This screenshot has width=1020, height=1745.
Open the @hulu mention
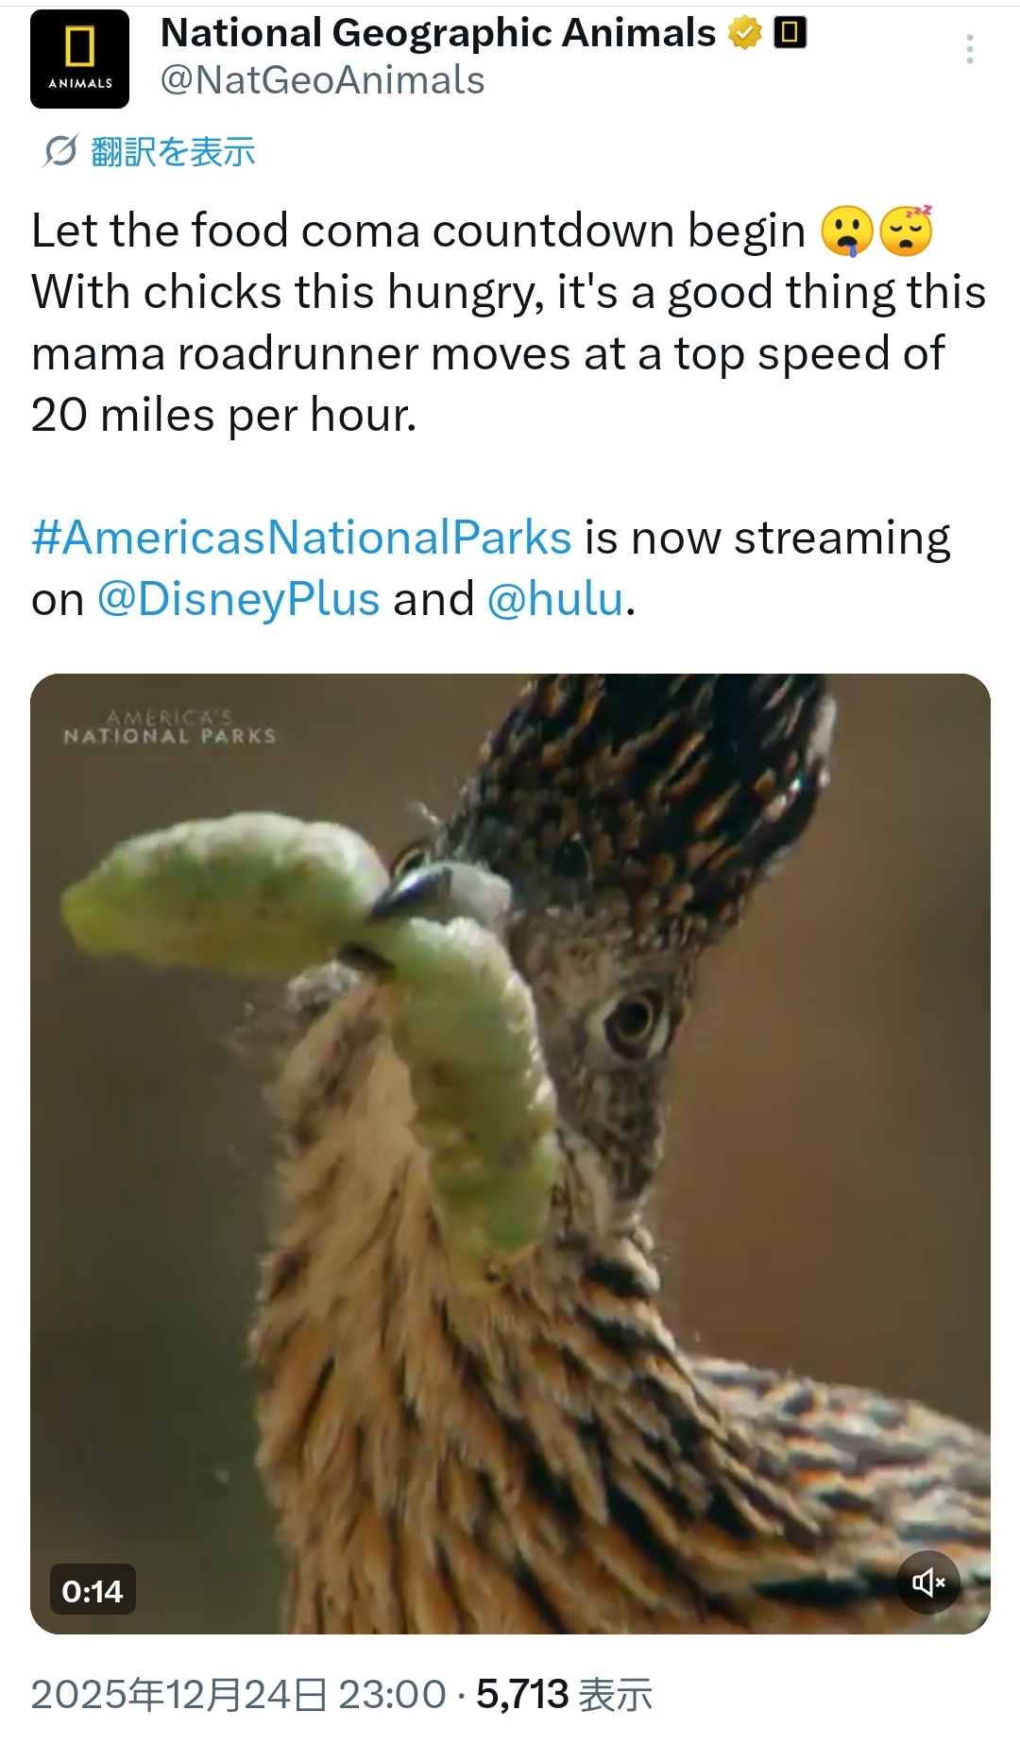(555, 599)
